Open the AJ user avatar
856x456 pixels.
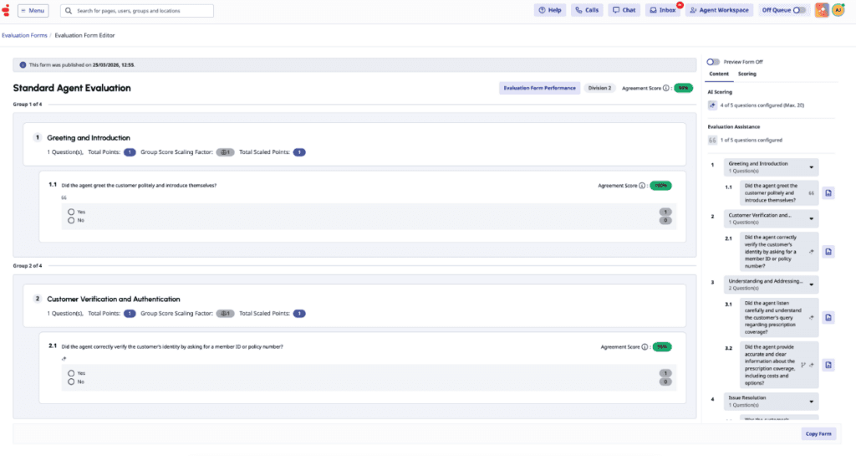coord(838,10)
